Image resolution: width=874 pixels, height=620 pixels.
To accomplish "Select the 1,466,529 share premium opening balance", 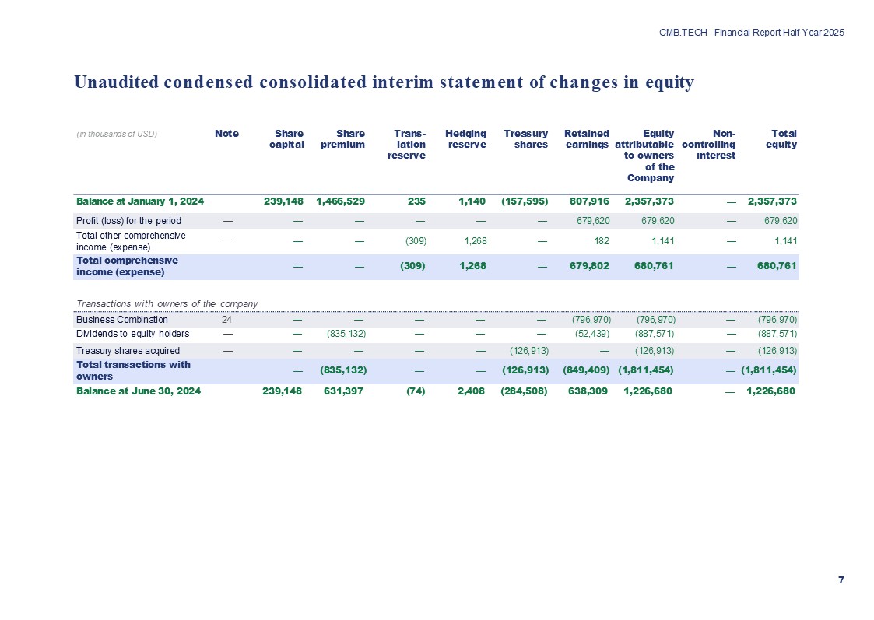I will (340, 201).
